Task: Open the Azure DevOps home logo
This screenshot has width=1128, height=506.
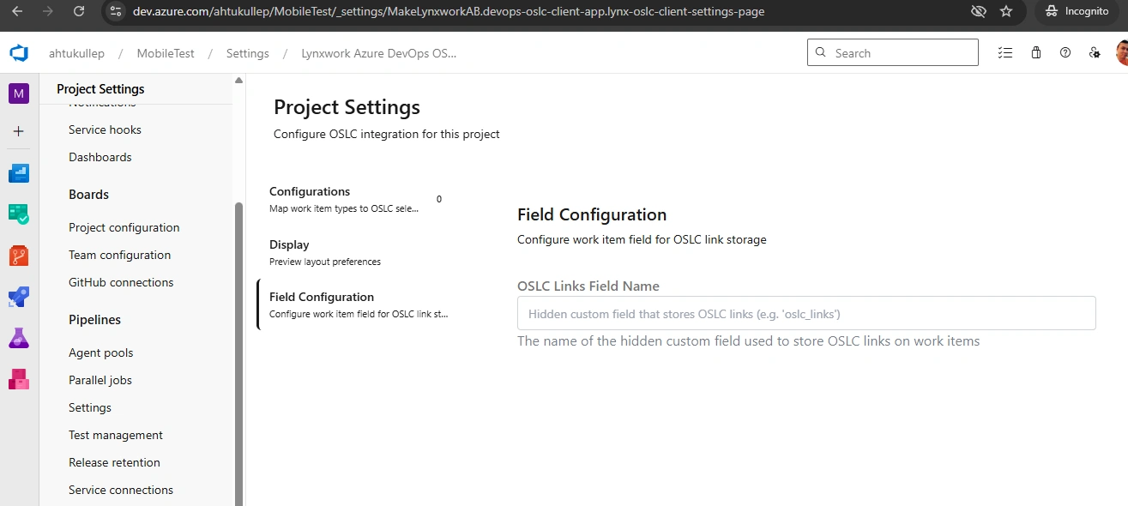Action: [19, 53]
